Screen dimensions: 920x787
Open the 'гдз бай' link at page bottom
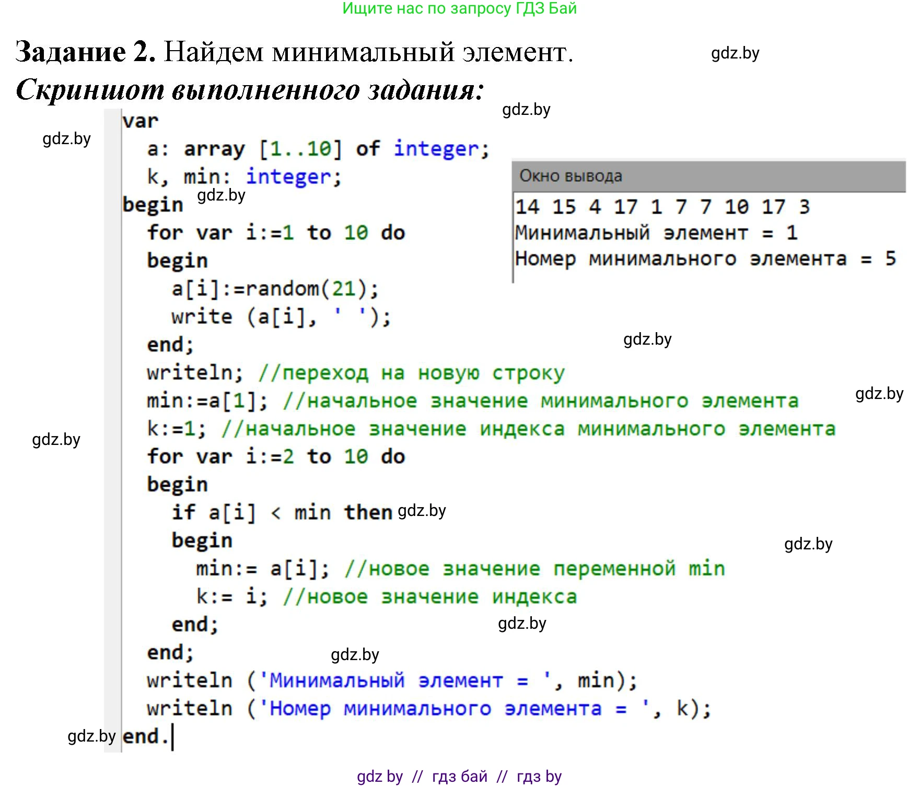coord(458,777)
